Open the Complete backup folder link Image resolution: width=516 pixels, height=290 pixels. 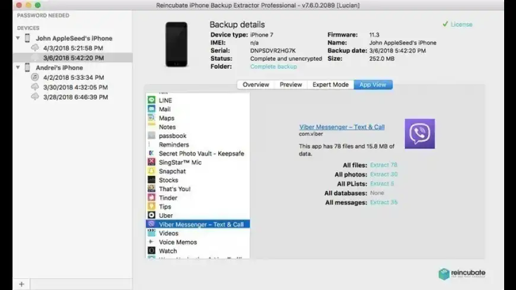coord(273,67)
